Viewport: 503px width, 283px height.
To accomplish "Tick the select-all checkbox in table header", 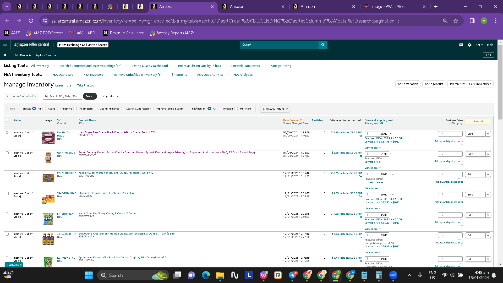I will coord(7,120).
